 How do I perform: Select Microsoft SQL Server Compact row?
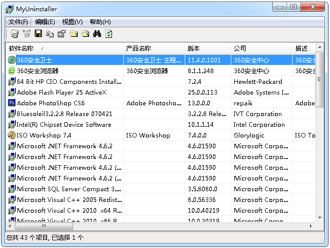pyautogui.click(x=161, y=189)
